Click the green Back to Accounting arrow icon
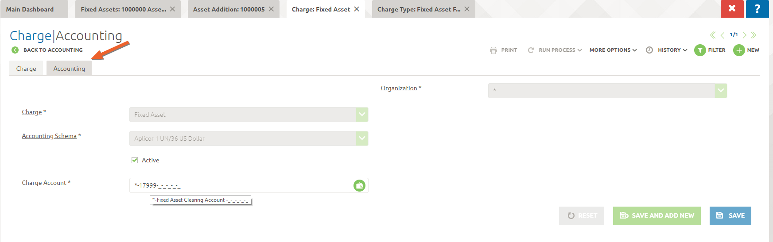 click(x=15, y=50)
